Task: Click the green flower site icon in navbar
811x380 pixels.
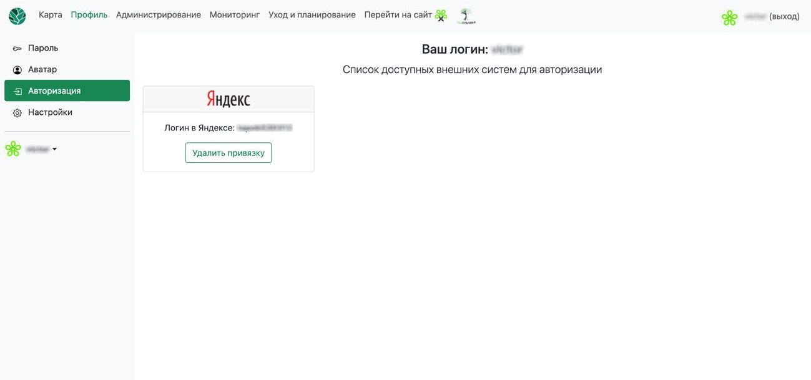Action: [x=441, y=16]
